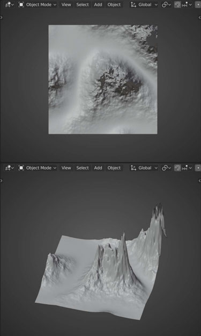This screenshot has height=336, width=201.
Task: Open Select menu in top viewport header
Action: point(83,4)
